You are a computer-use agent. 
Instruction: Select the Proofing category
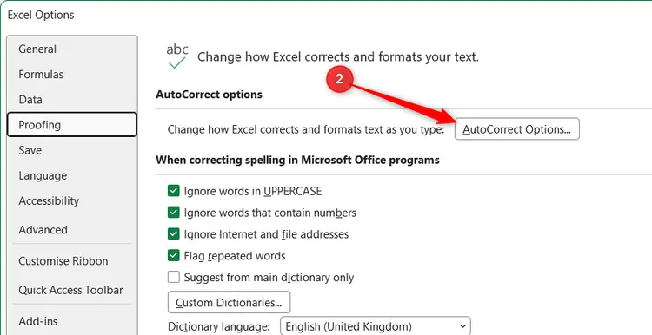click(x=72, y=124)
